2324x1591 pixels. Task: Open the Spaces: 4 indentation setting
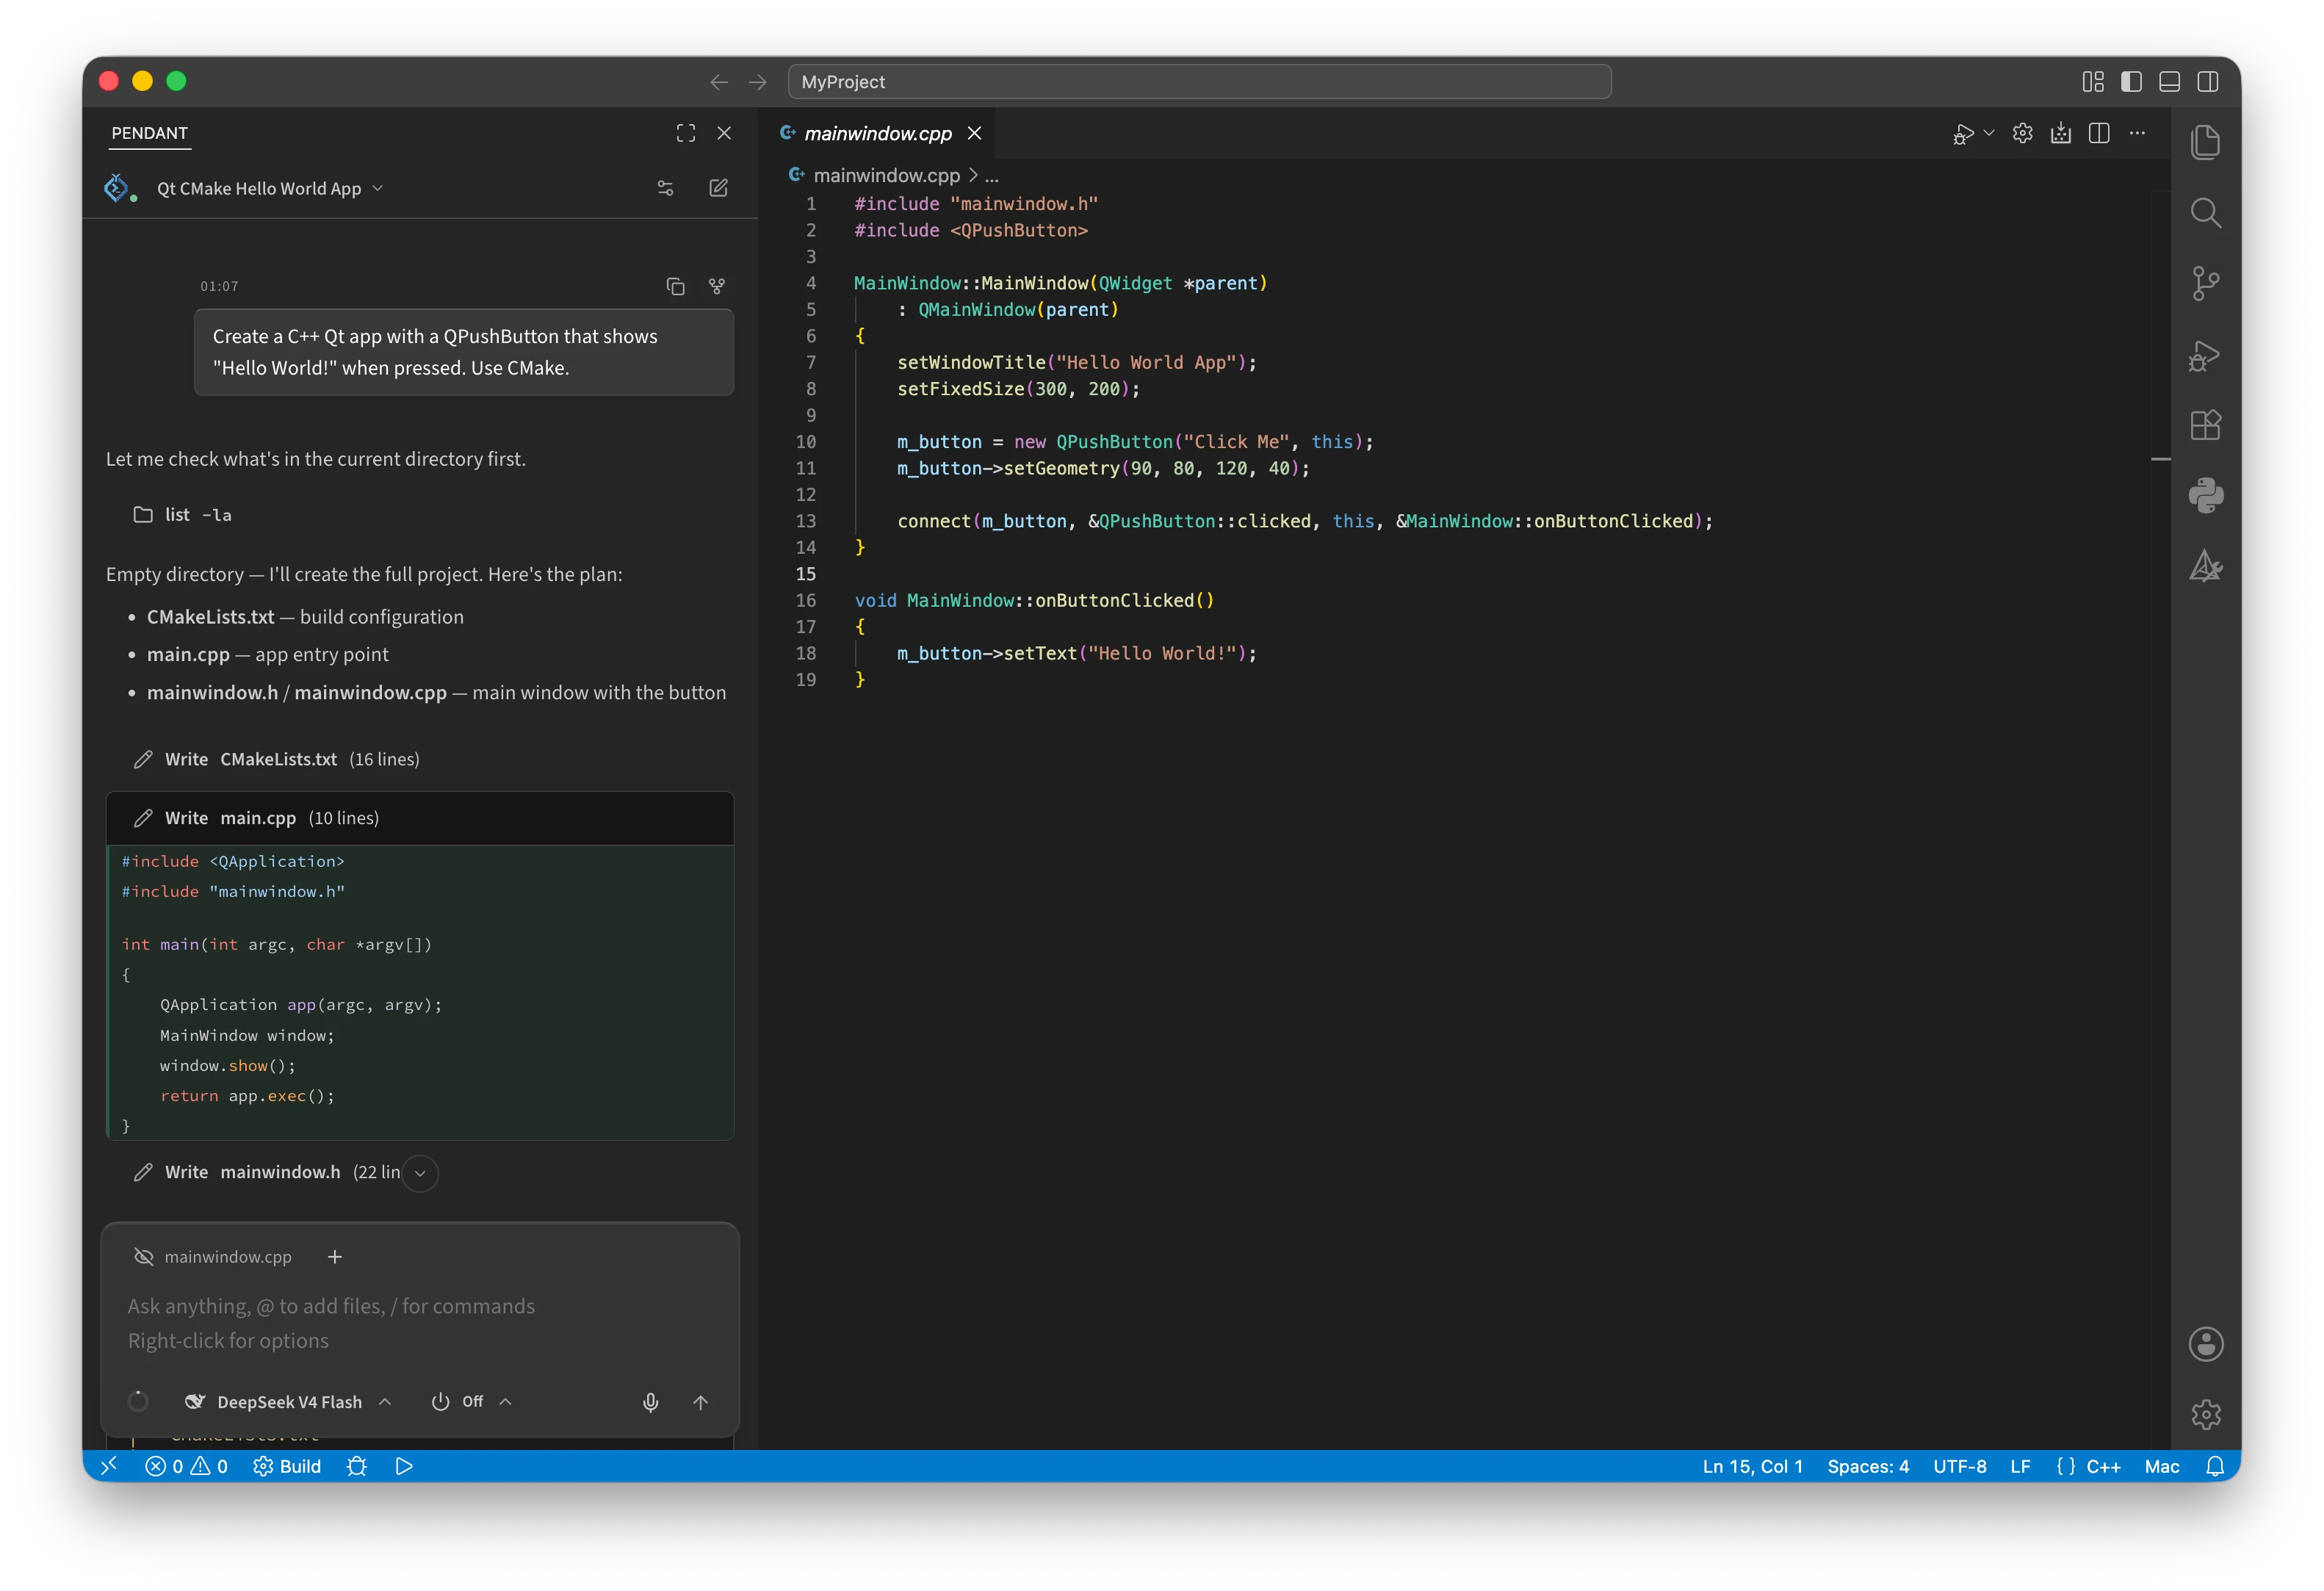pos(1867,1466)
